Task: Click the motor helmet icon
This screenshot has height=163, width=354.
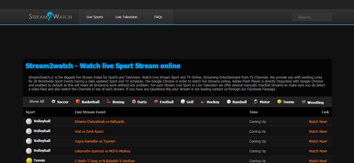Action: coord(256,102)
